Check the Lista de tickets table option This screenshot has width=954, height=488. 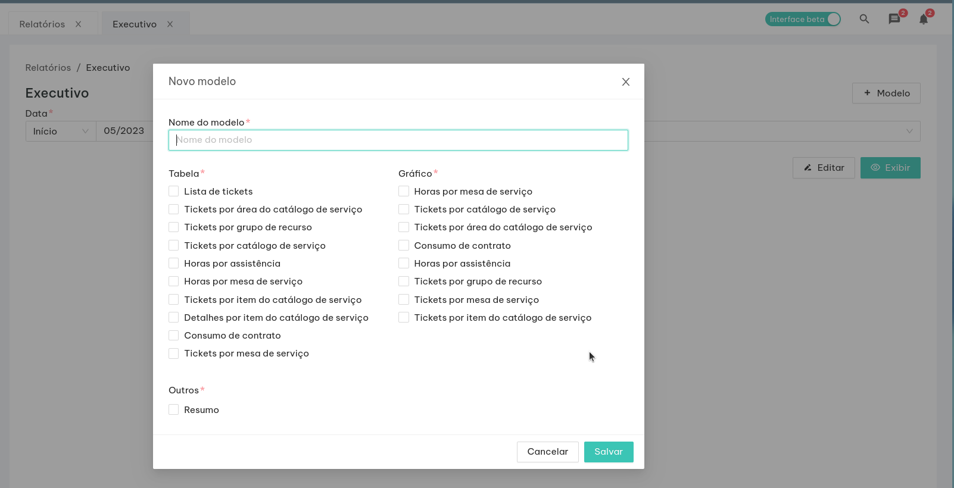(174, 191)
